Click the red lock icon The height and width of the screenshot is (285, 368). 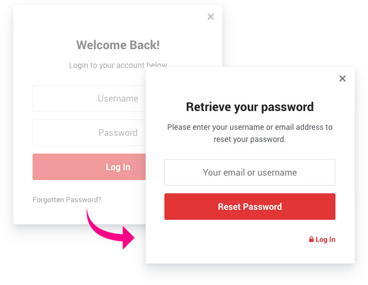pos(311,240)
